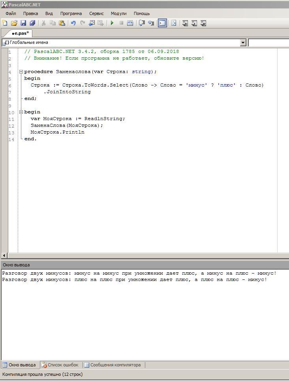Open the Сервис menu
The image size is (289, 381).
(96, 13)
